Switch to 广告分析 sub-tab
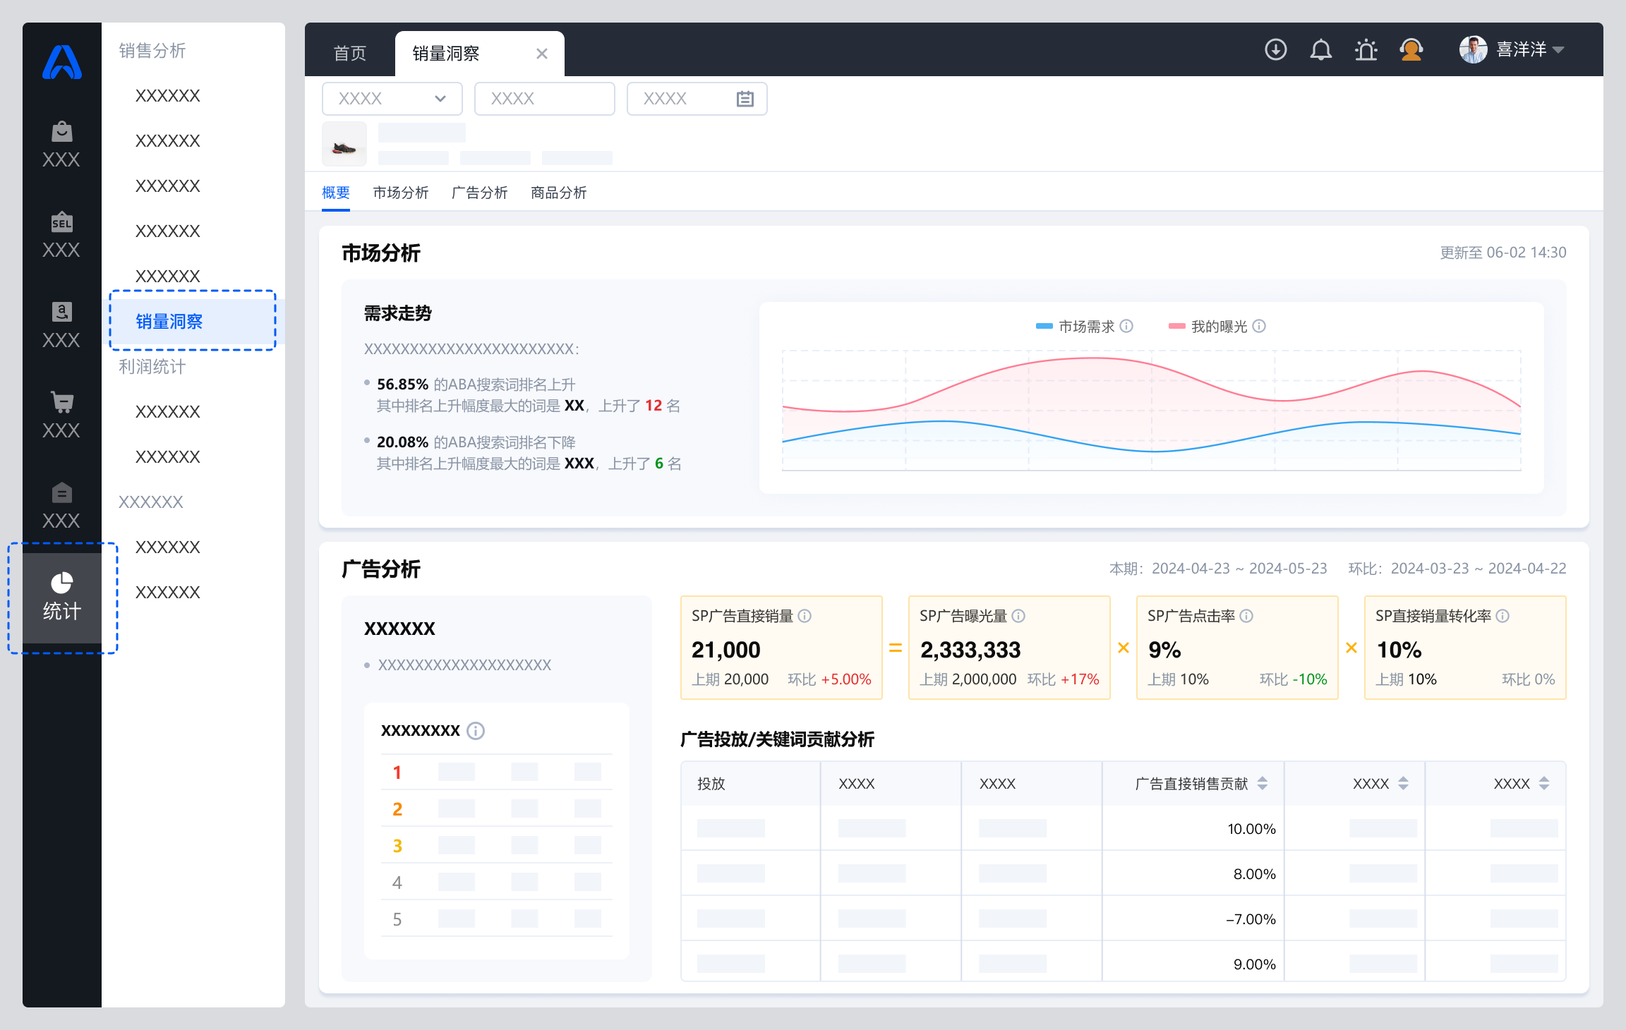The width and height of the screenshot is (1626, 1030). coord(480,193)
